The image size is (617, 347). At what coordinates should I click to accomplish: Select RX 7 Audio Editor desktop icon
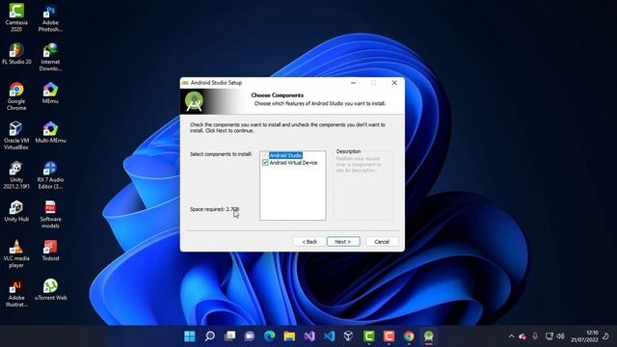tap(50, 175)
